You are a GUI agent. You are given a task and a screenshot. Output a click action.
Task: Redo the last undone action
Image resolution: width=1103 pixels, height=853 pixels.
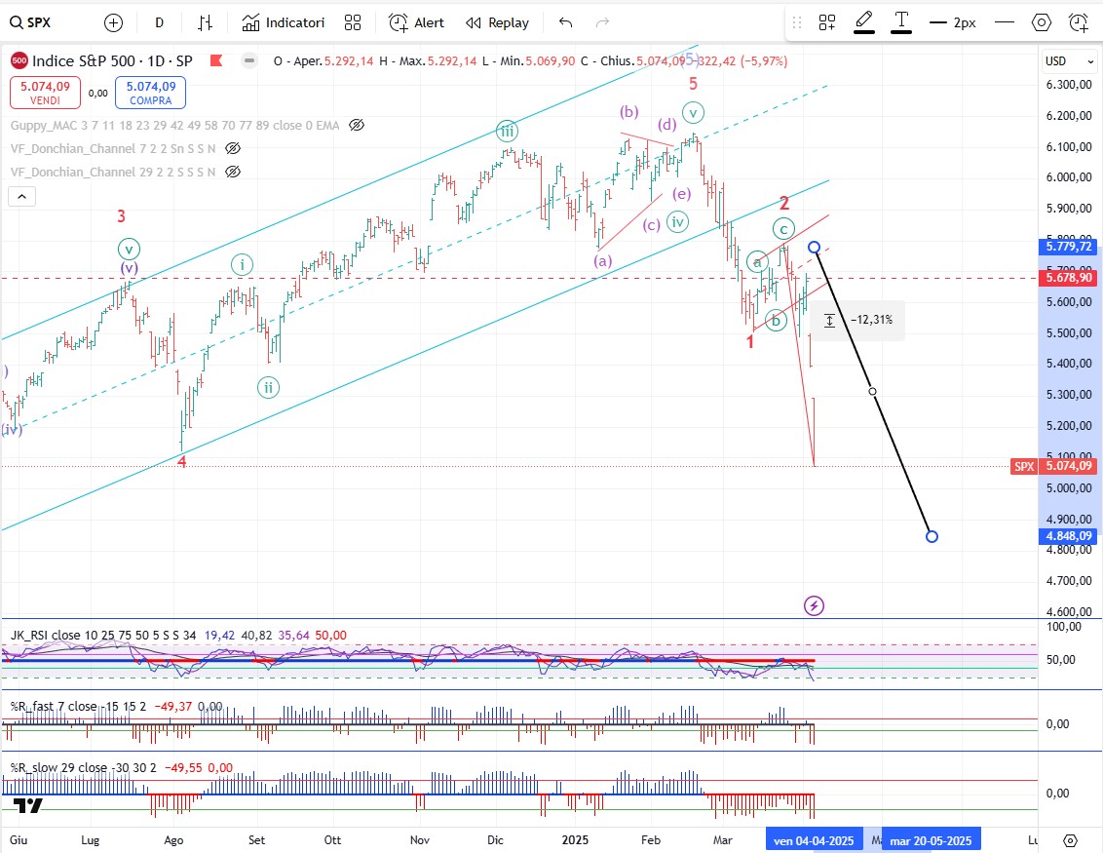tap(602, 23)
